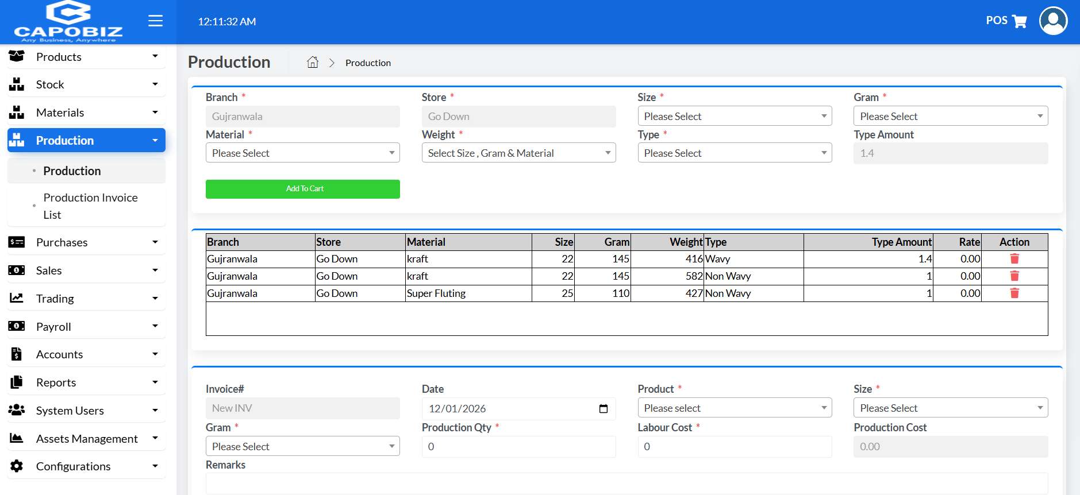Expand the Product dropdown
The width and height of the screenshot is (1080, 495).
[734, 408]
